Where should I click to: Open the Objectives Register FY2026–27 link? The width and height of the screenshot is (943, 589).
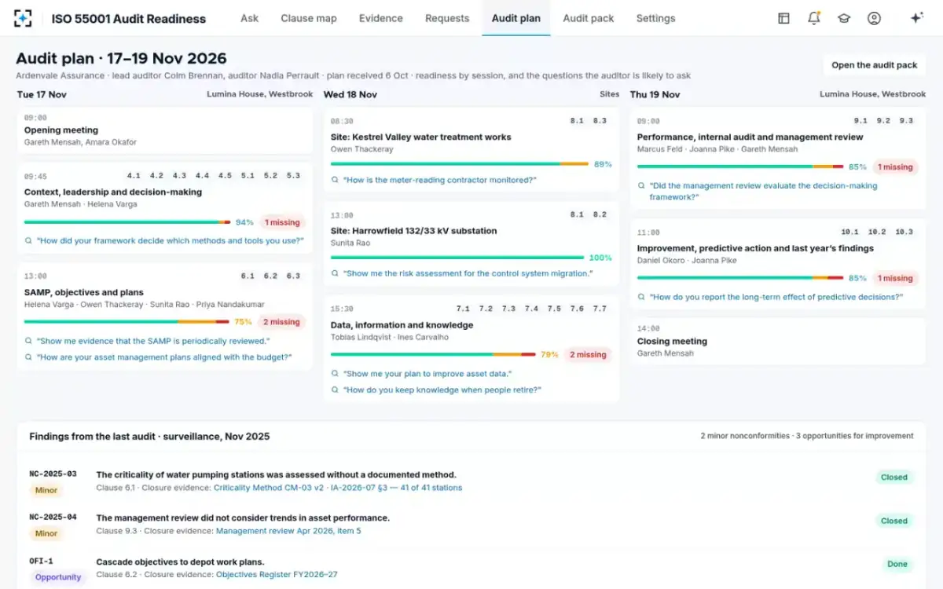[x=277, y=574]
